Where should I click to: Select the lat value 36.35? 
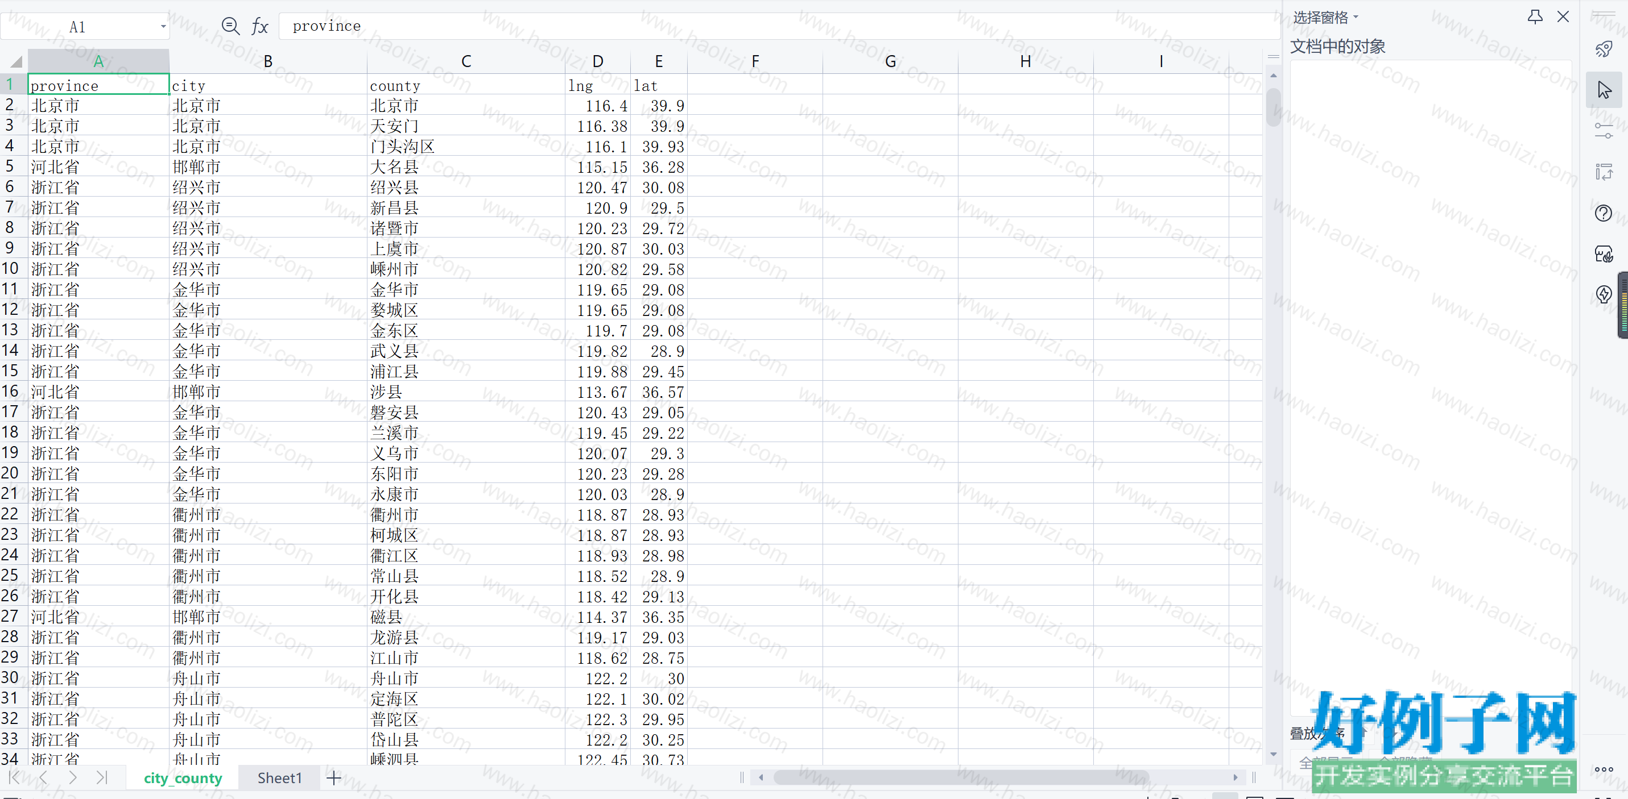659,617
